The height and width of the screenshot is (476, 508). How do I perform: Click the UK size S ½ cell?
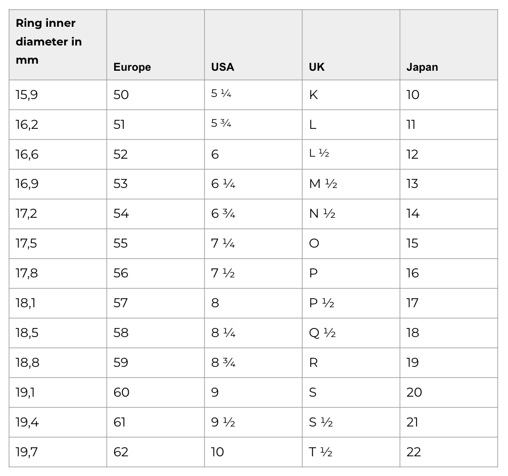(321, 422)
